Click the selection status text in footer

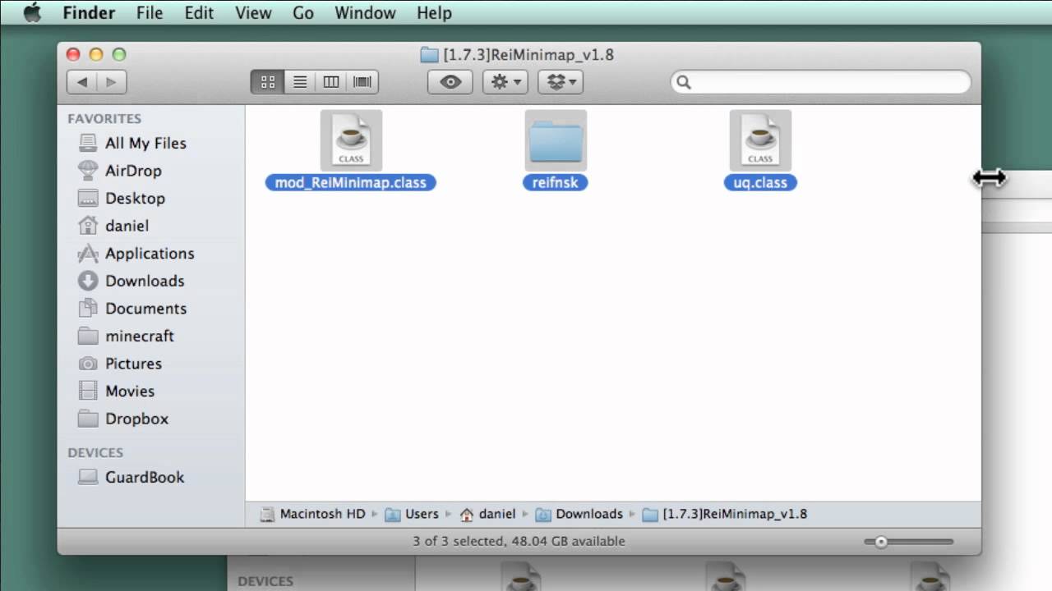[519, 541]
